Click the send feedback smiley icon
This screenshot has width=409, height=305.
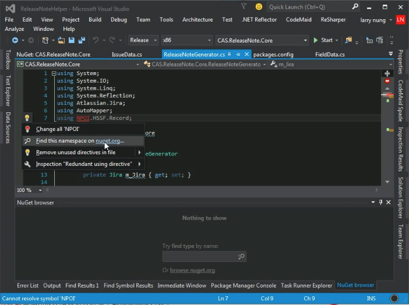click(259, 7)
